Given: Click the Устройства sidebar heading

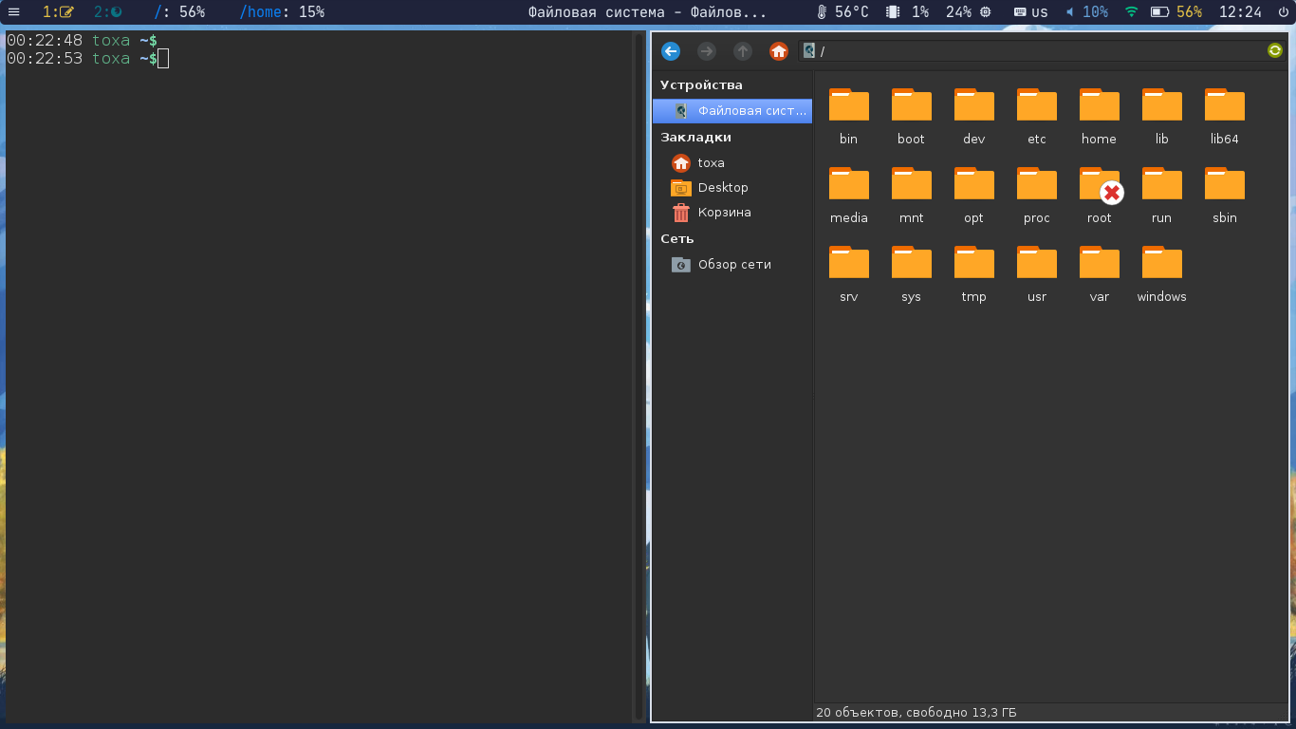Looking at the screenshot, I should coord(701,85).
